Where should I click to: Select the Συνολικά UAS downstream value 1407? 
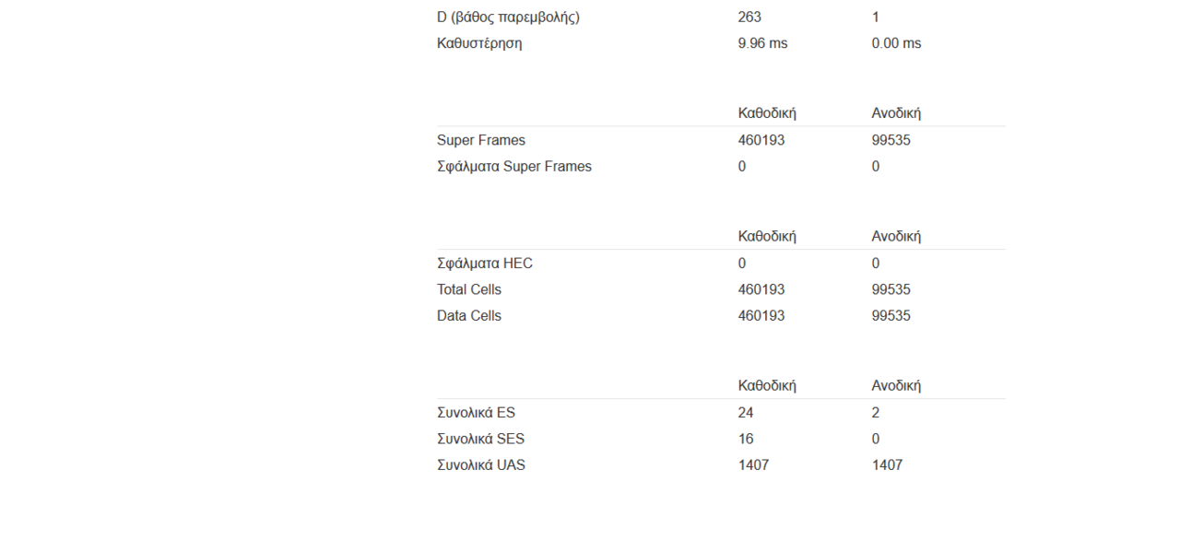(x=753, y=465)
